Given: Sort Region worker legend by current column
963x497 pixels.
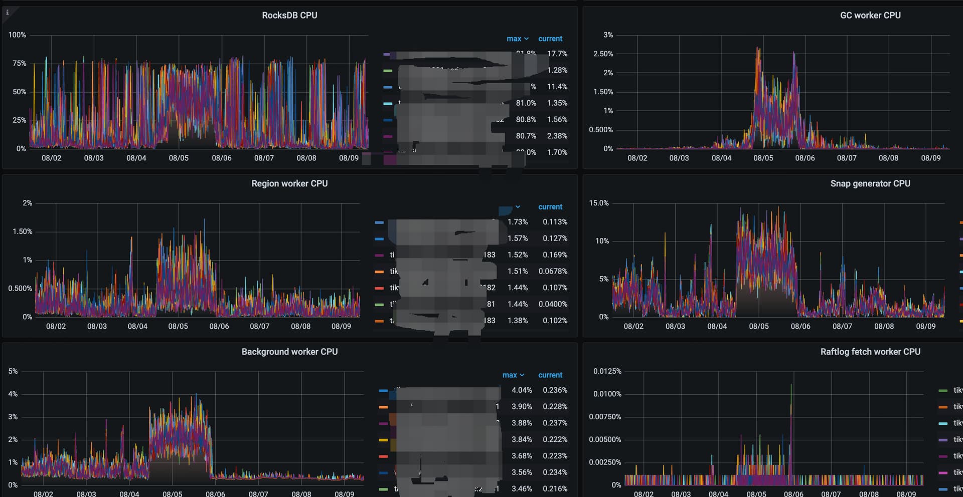Looking at the screenshot, I should [x=550, y=207].
